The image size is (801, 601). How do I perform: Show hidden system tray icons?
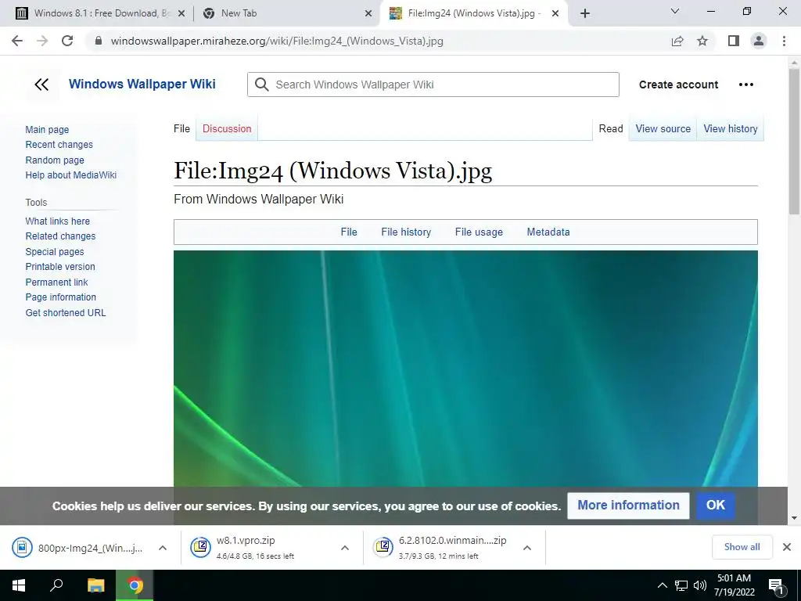tap(662, 585)
